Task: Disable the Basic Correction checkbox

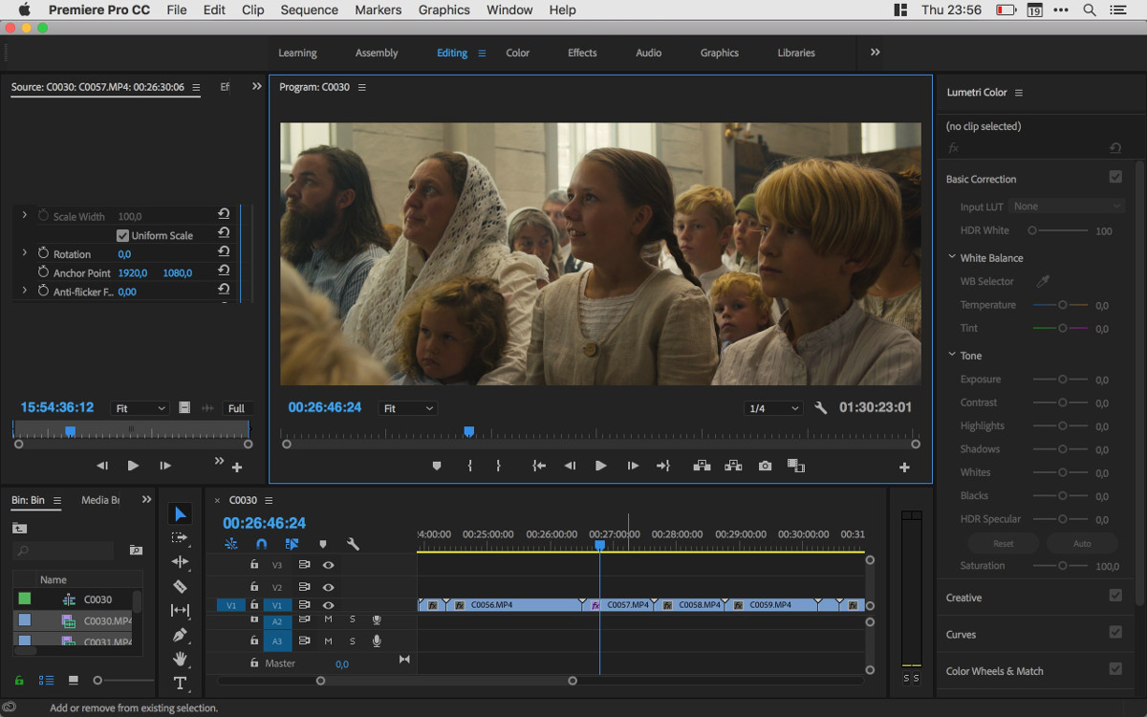Action: [x=1115, y=178]
